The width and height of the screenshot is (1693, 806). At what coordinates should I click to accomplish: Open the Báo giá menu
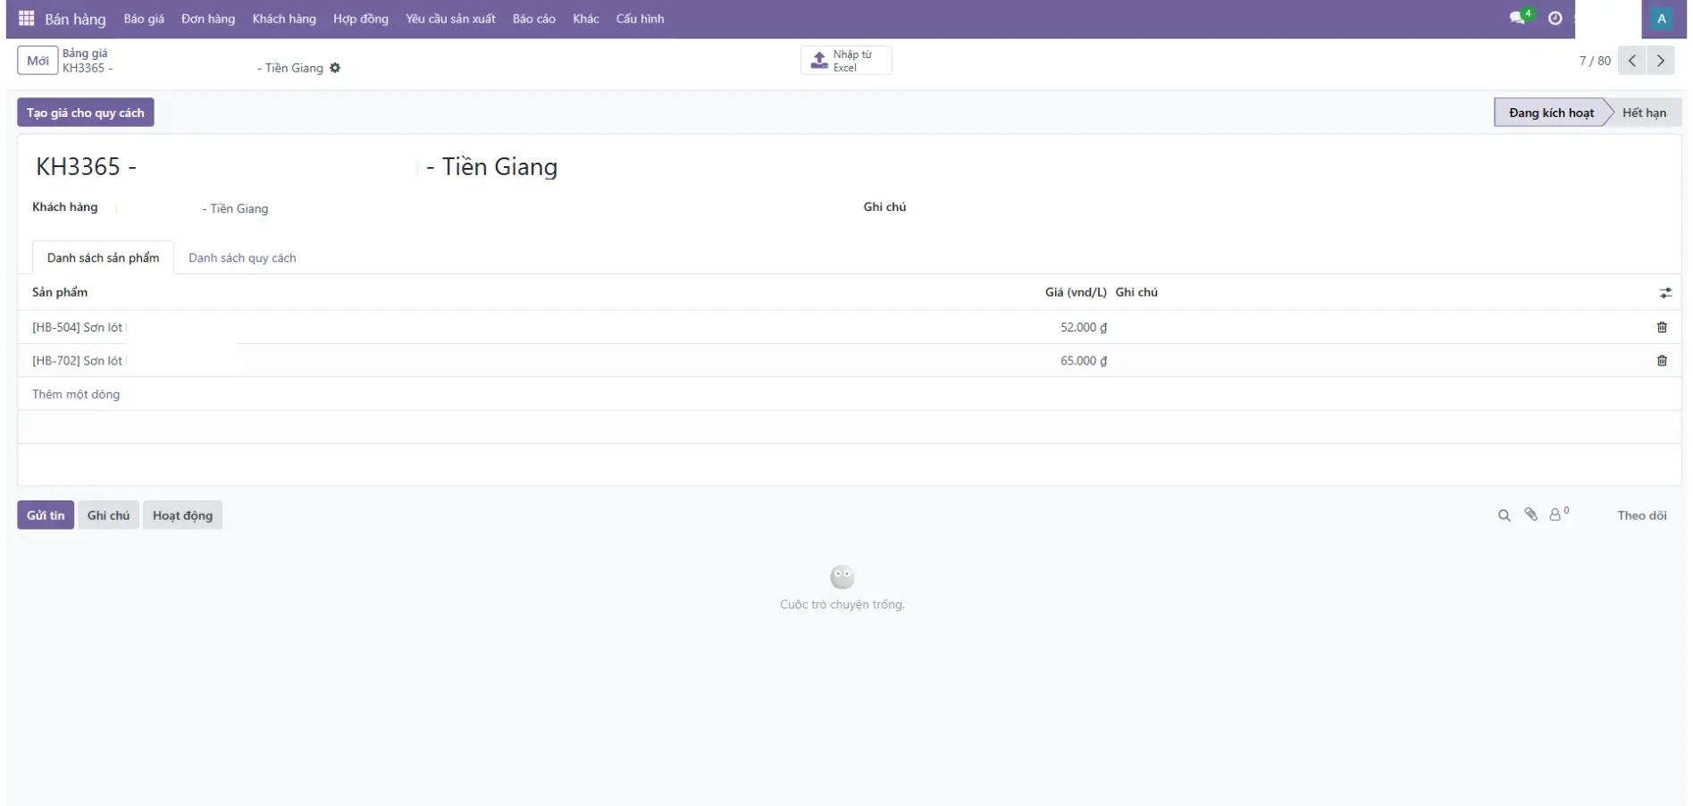tap(144, 19)
